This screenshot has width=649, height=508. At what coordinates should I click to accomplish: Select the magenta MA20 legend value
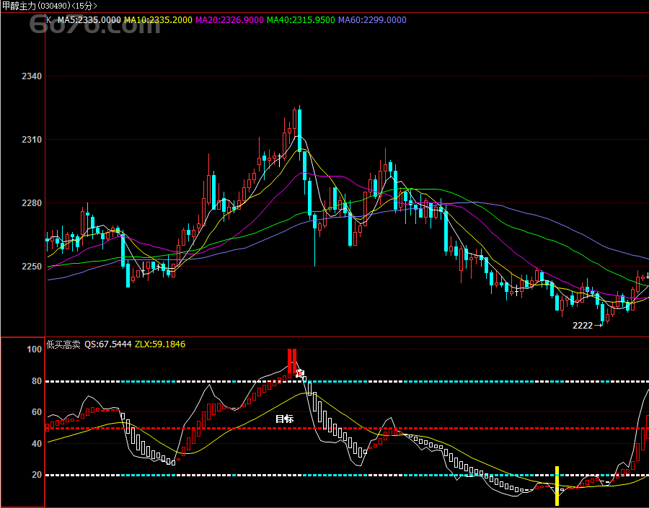pos(229,20)
